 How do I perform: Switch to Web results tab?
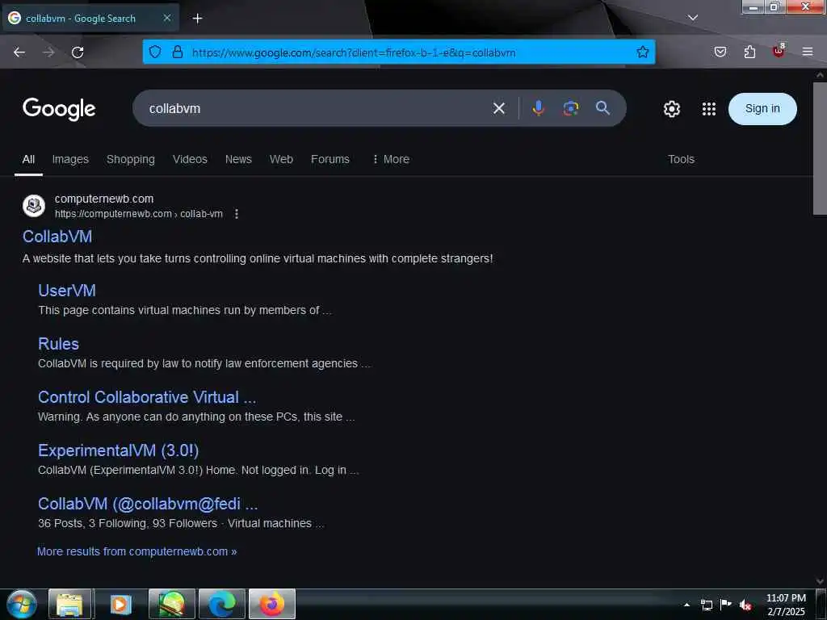tap(281, 159)
